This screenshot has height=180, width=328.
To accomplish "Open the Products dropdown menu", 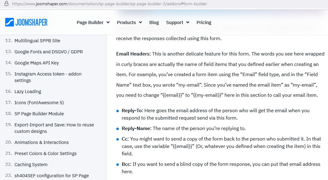I will 129,22.
